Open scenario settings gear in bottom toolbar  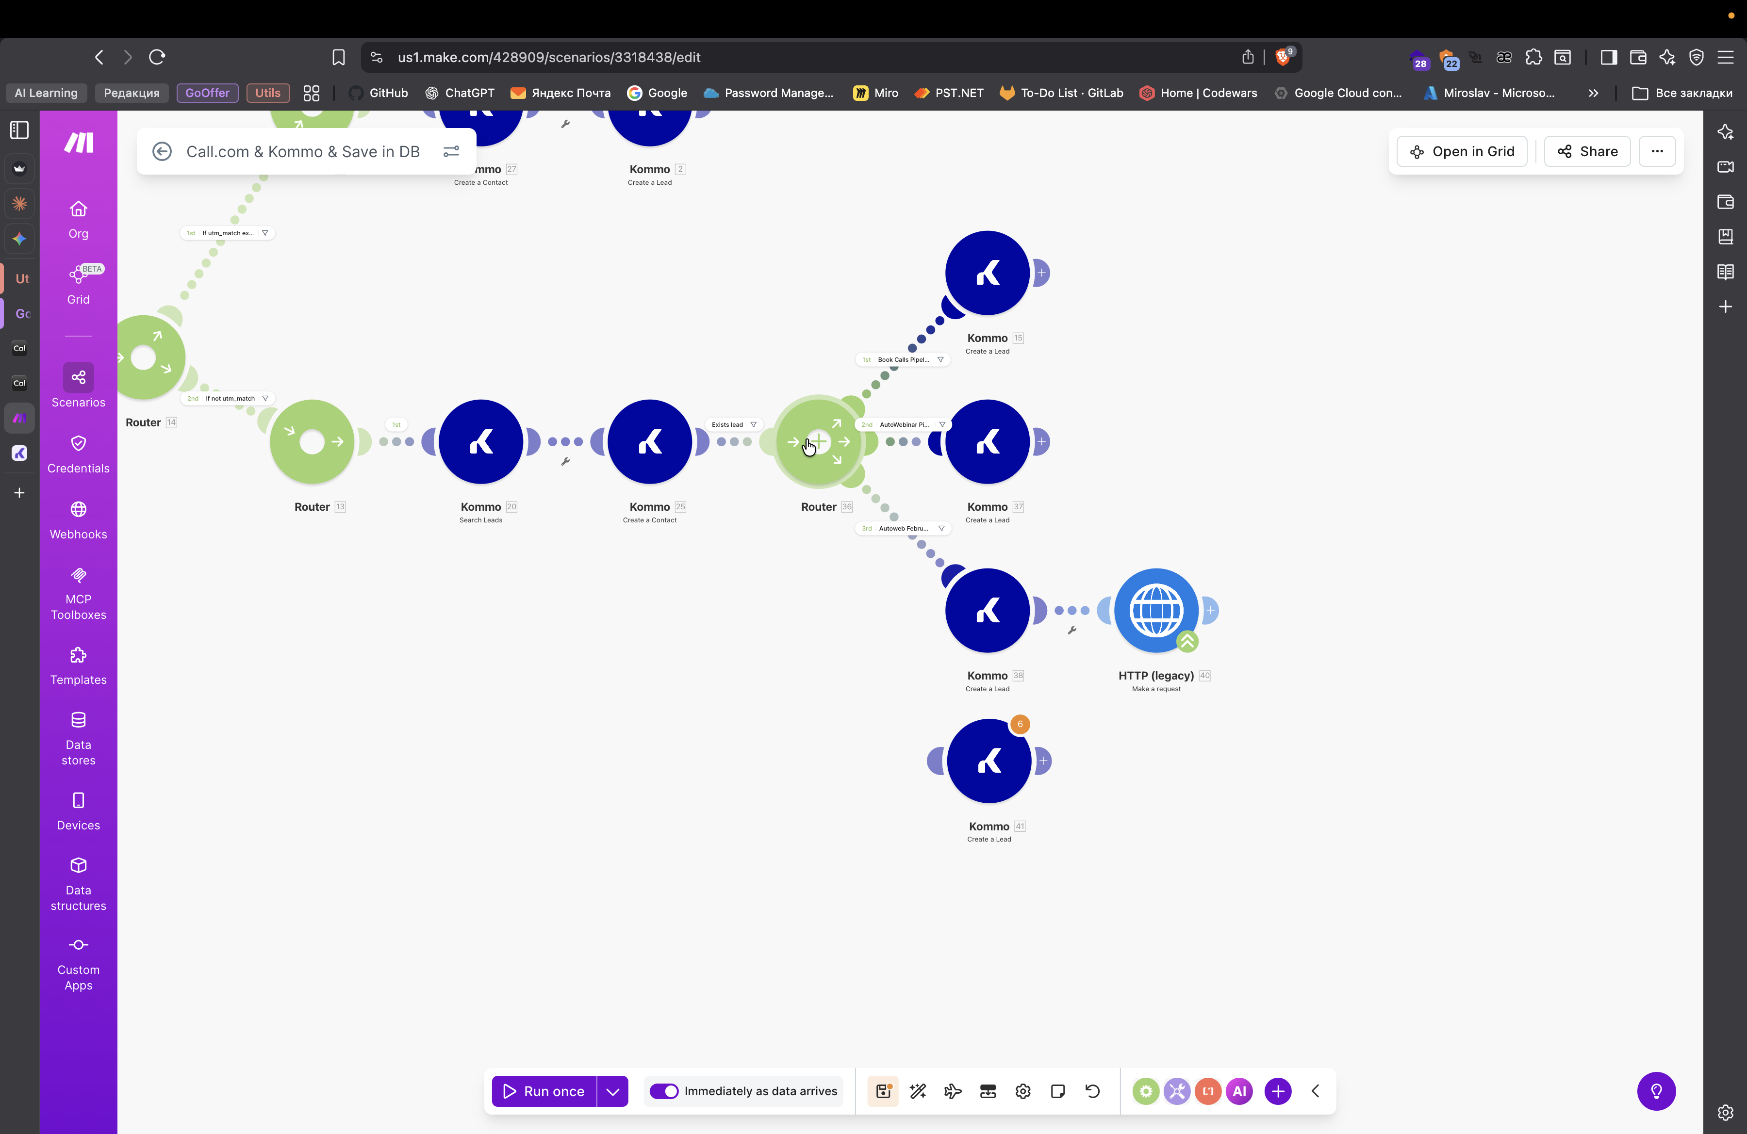1022,1091
